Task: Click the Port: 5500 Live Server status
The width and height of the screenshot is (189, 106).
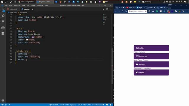Action: [54, 105]
